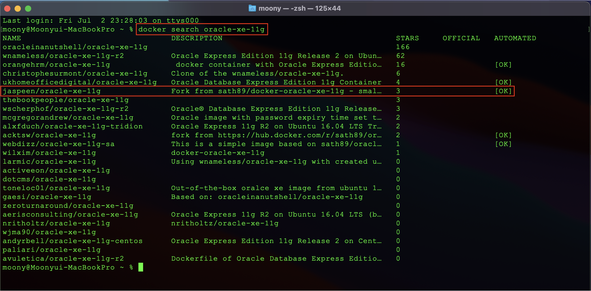Select 'wscherphof/oracle-xe-11g-r2' image name
591x291 pixels.
[66, 109]
